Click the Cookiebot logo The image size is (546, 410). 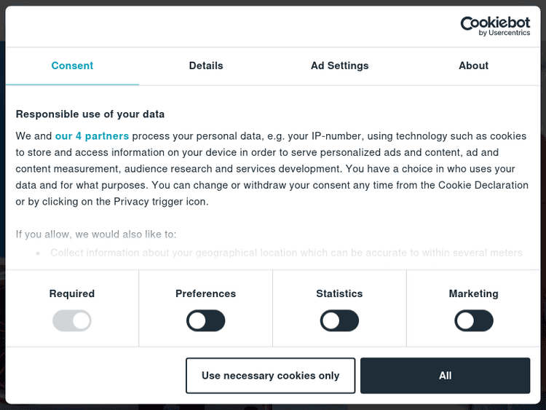[x=495, y=23]
